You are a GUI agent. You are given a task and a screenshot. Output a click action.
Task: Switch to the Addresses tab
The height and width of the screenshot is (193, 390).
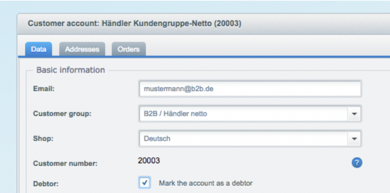(x=82, y=49)
